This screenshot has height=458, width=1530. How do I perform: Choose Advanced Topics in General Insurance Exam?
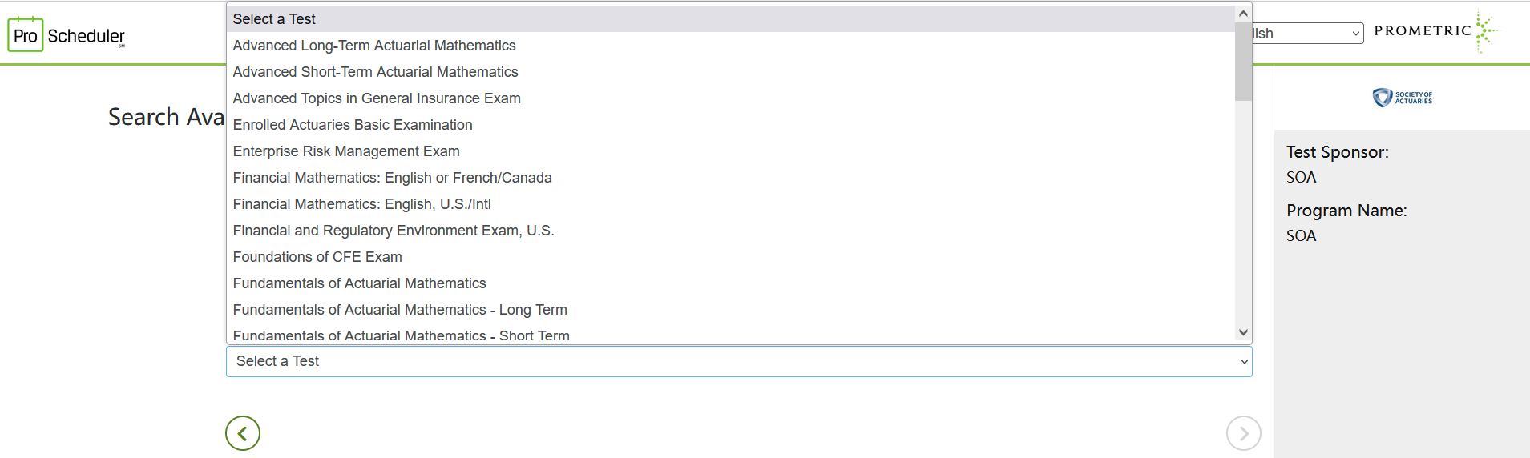click(x=377, y=98)
